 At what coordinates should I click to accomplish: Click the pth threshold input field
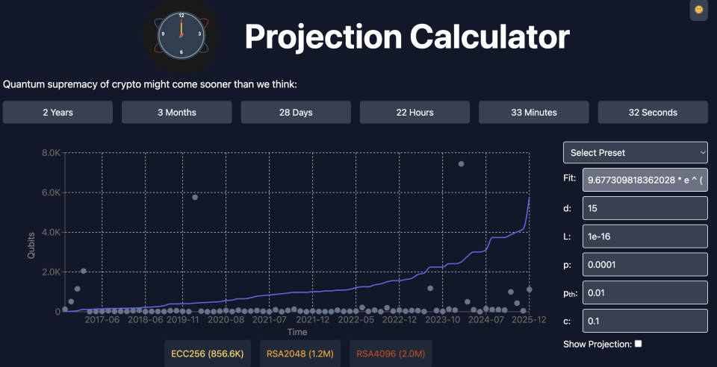pos(645,292)
